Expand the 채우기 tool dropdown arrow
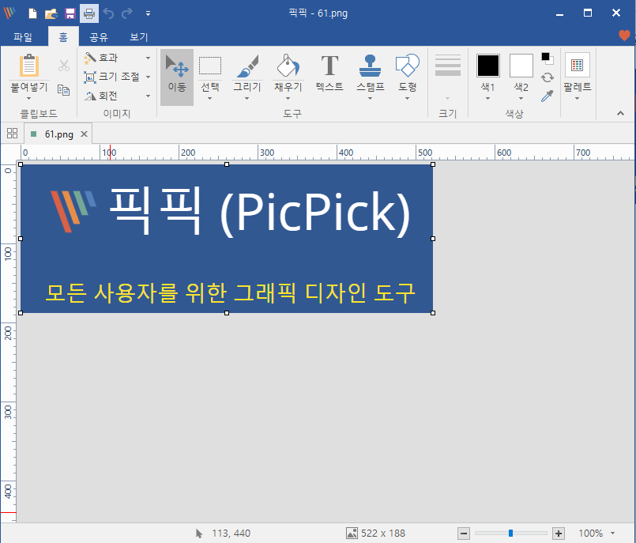This screenshot has width=636, height=543. pos(288,98)
